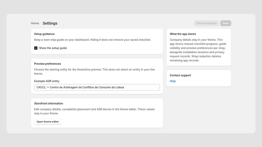Open the Help link under Contact support
Image resolution: width=262 pixels, height=147 pixels.
[173, 81]
